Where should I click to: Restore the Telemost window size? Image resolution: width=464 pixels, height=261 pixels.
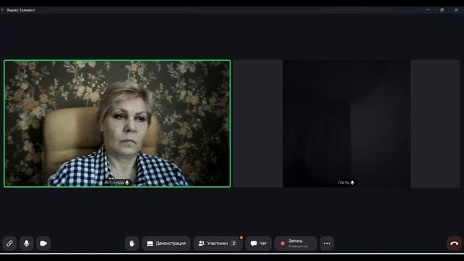(442, 9)
